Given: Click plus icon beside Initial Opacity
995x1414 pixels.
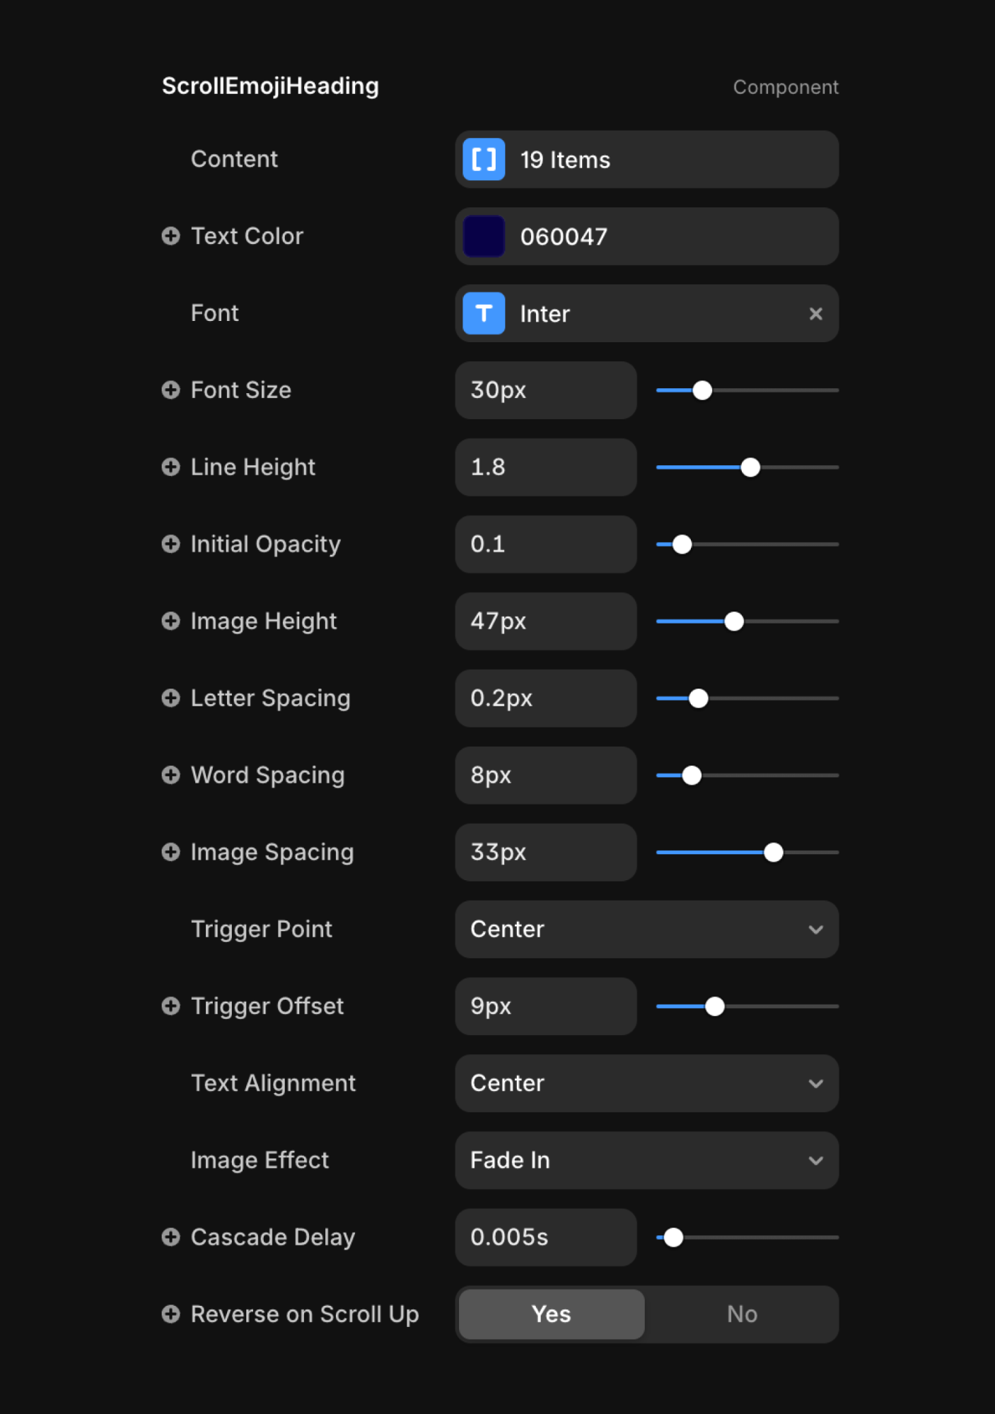Looking at the screenshot, I should coord(170,544).
